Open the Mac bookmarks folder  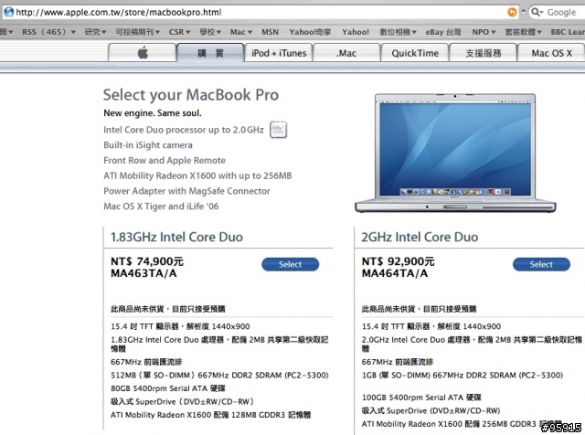(x=241, y=32)
